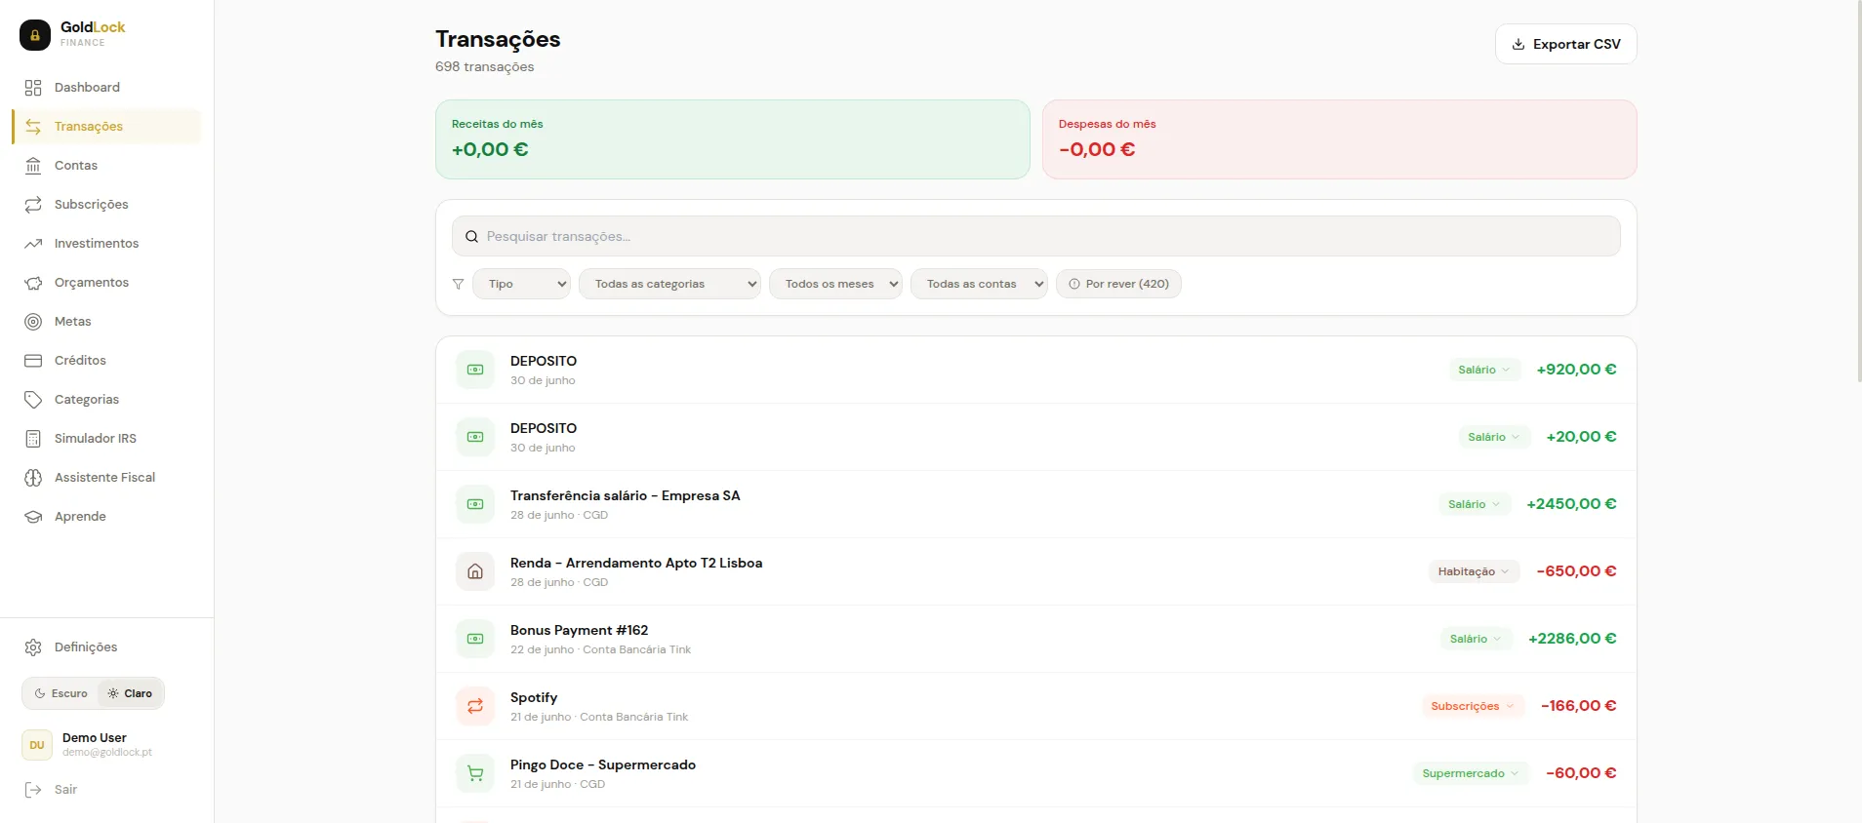Switch theme to Claro
Image resolution: width=1862 pixels, height=823 pixels.
(130, 693)
